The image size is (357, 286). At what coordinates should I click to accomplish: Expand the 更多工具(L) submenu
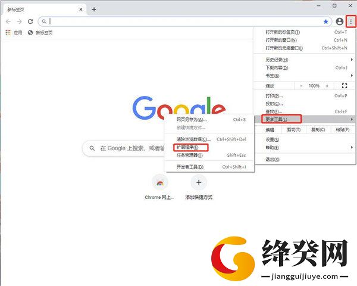[305, 119]
